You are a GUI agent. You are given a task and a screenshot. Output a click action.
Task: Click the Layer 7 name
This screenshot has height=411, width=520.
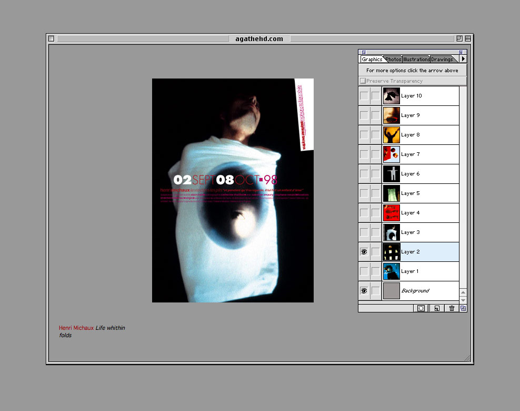coord(410,154)
